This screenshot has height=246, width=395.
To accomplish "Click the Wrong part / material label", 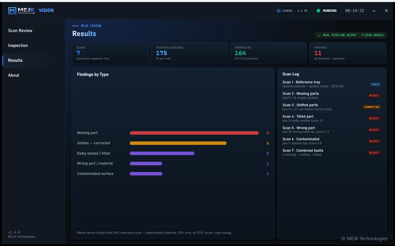I will (95, 163).
